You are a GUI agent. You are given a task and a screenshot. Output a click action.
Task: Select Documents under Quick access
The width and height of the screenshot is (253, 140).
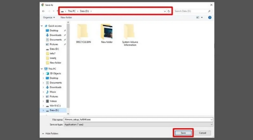[56, 40]
